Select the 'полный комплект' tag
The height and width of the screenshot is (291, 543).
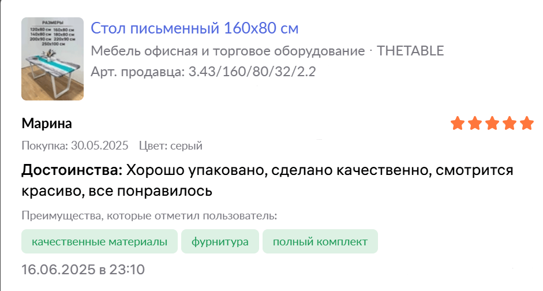coord(320,241)
